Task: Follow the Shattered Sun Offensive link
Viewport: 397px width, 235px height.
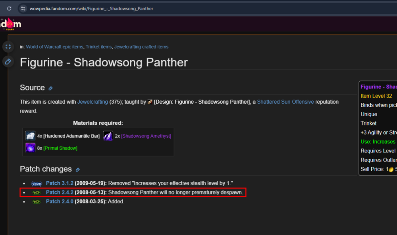Action: pos(285,102)
